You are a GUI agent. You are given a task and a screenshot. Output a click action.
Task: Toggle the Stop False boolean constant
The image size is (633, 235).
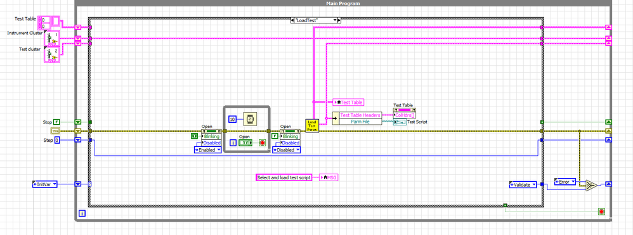[57, 122]
